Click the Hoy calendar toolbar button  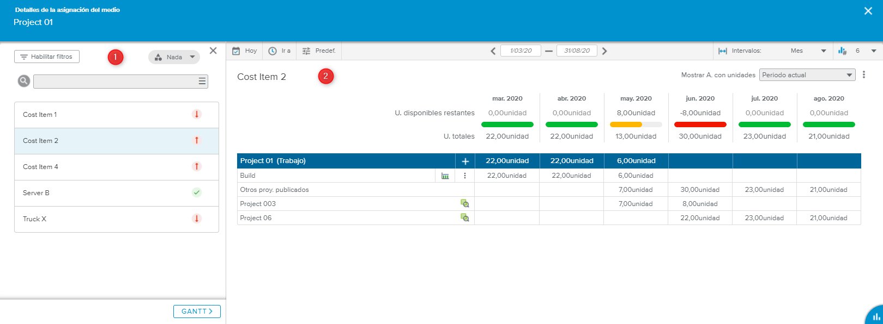pos(244,51)
